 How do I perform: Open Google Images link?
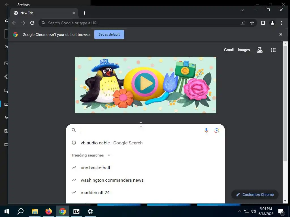[244, 50]
